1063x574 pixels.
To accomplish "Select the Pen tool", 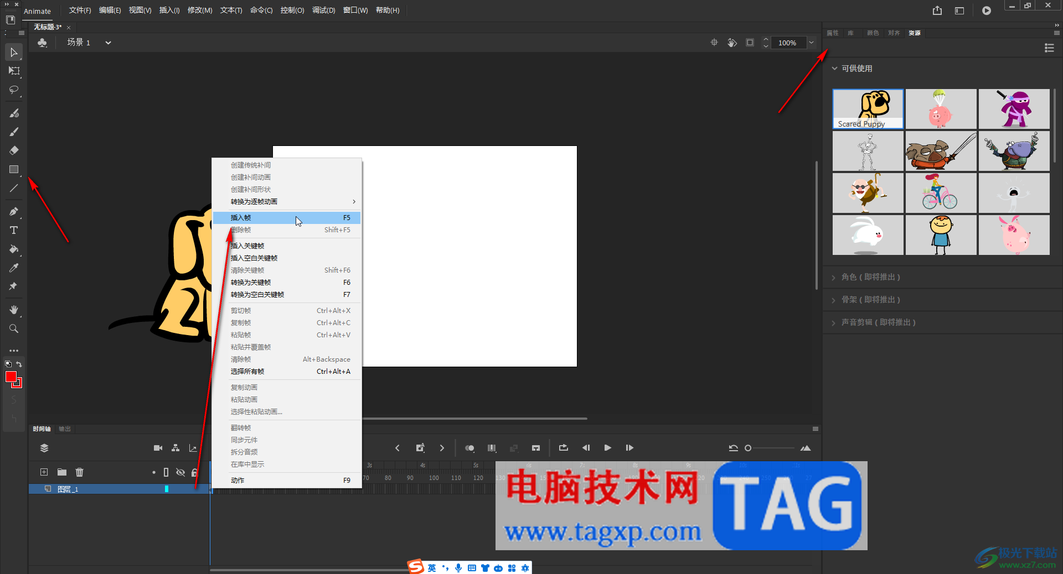I will coord(14,211).
